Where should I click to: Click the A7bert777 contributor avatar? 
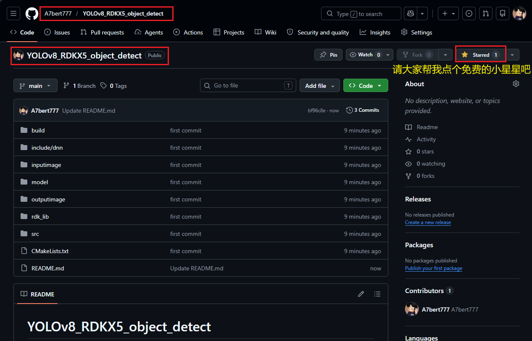(412, 309)
